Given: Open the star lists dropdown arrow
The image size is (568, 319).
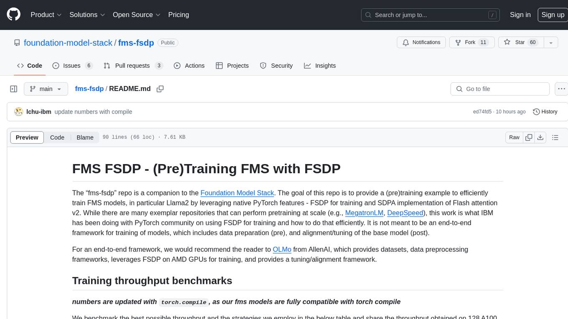Looking at the screenshot, I should click(551, 43).
